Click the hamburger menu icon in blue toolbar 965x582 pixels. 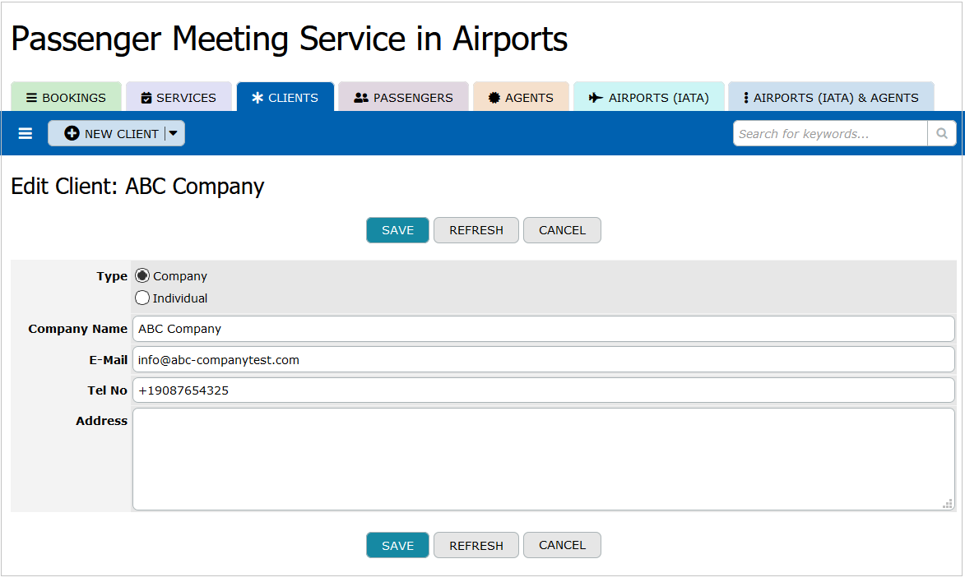pyautogui.click(x=26, y=133)
